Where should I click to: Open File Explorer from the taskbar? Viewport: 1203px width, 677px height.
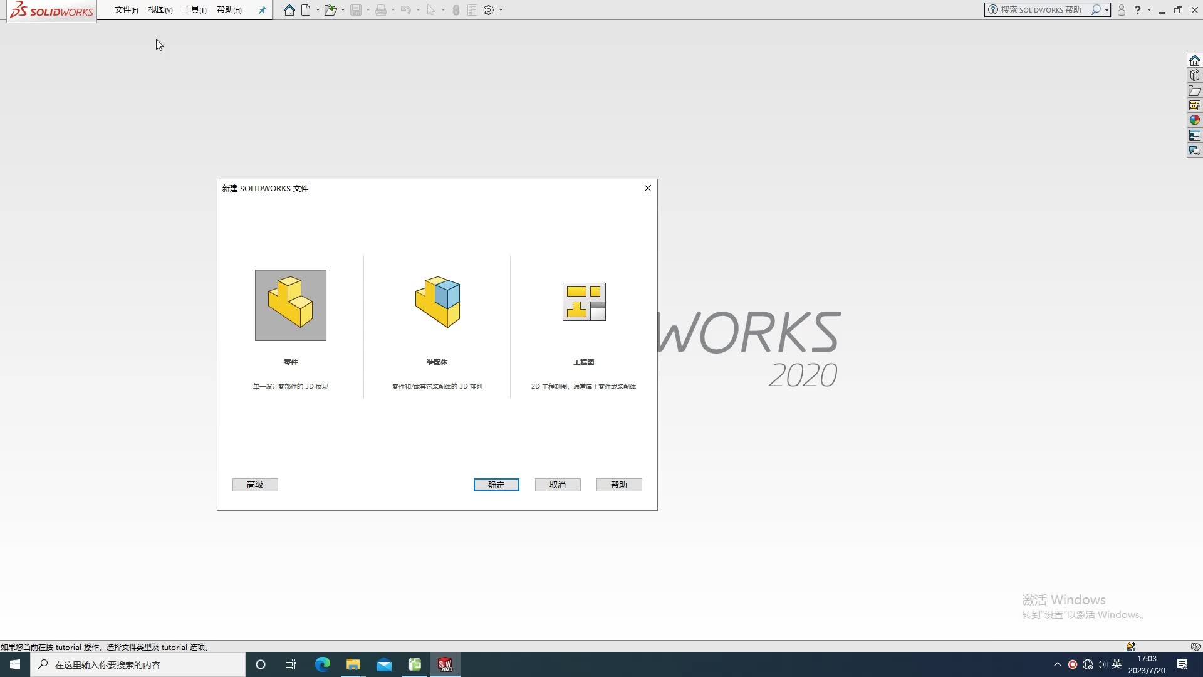353,664
